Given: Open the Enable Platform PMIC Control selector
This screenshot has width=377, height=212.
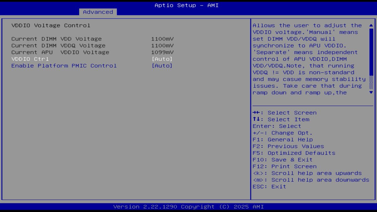Looking at the screenshot, I should point(162,66).
